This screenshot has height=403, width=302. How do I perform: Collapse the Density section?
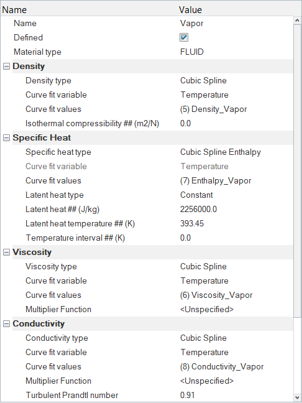point(6,67)
